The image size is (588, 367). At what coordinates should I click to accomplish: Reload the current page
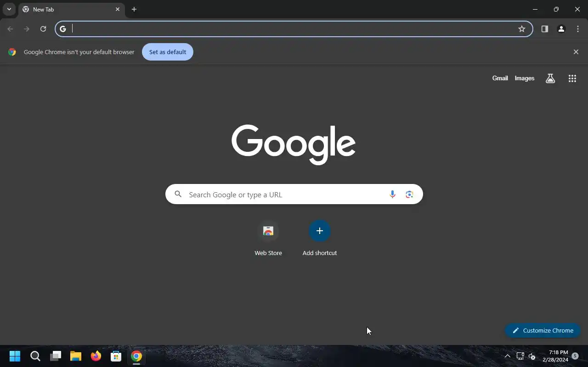click(43, 29)
